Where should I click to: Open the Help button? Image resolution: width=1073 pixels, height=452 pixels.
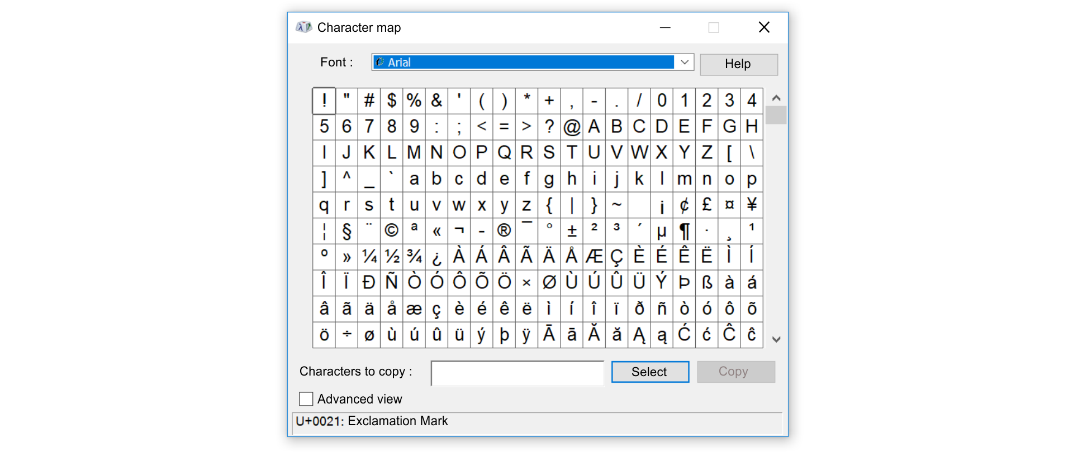[x=738, y=64]
